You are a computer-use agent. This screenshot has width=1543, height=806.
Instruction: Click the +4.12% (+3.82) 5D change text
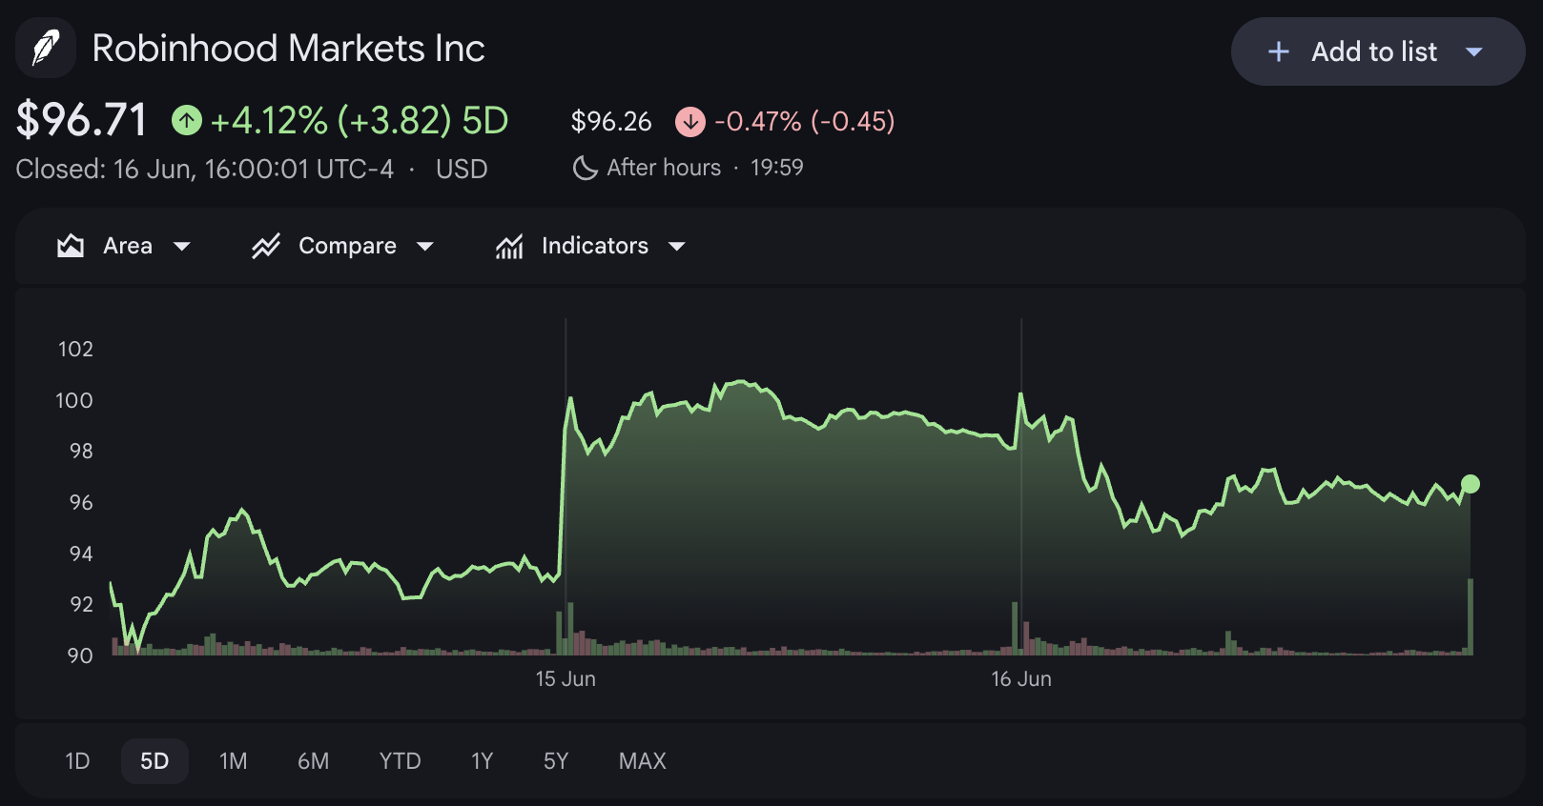tap(360, 121)
